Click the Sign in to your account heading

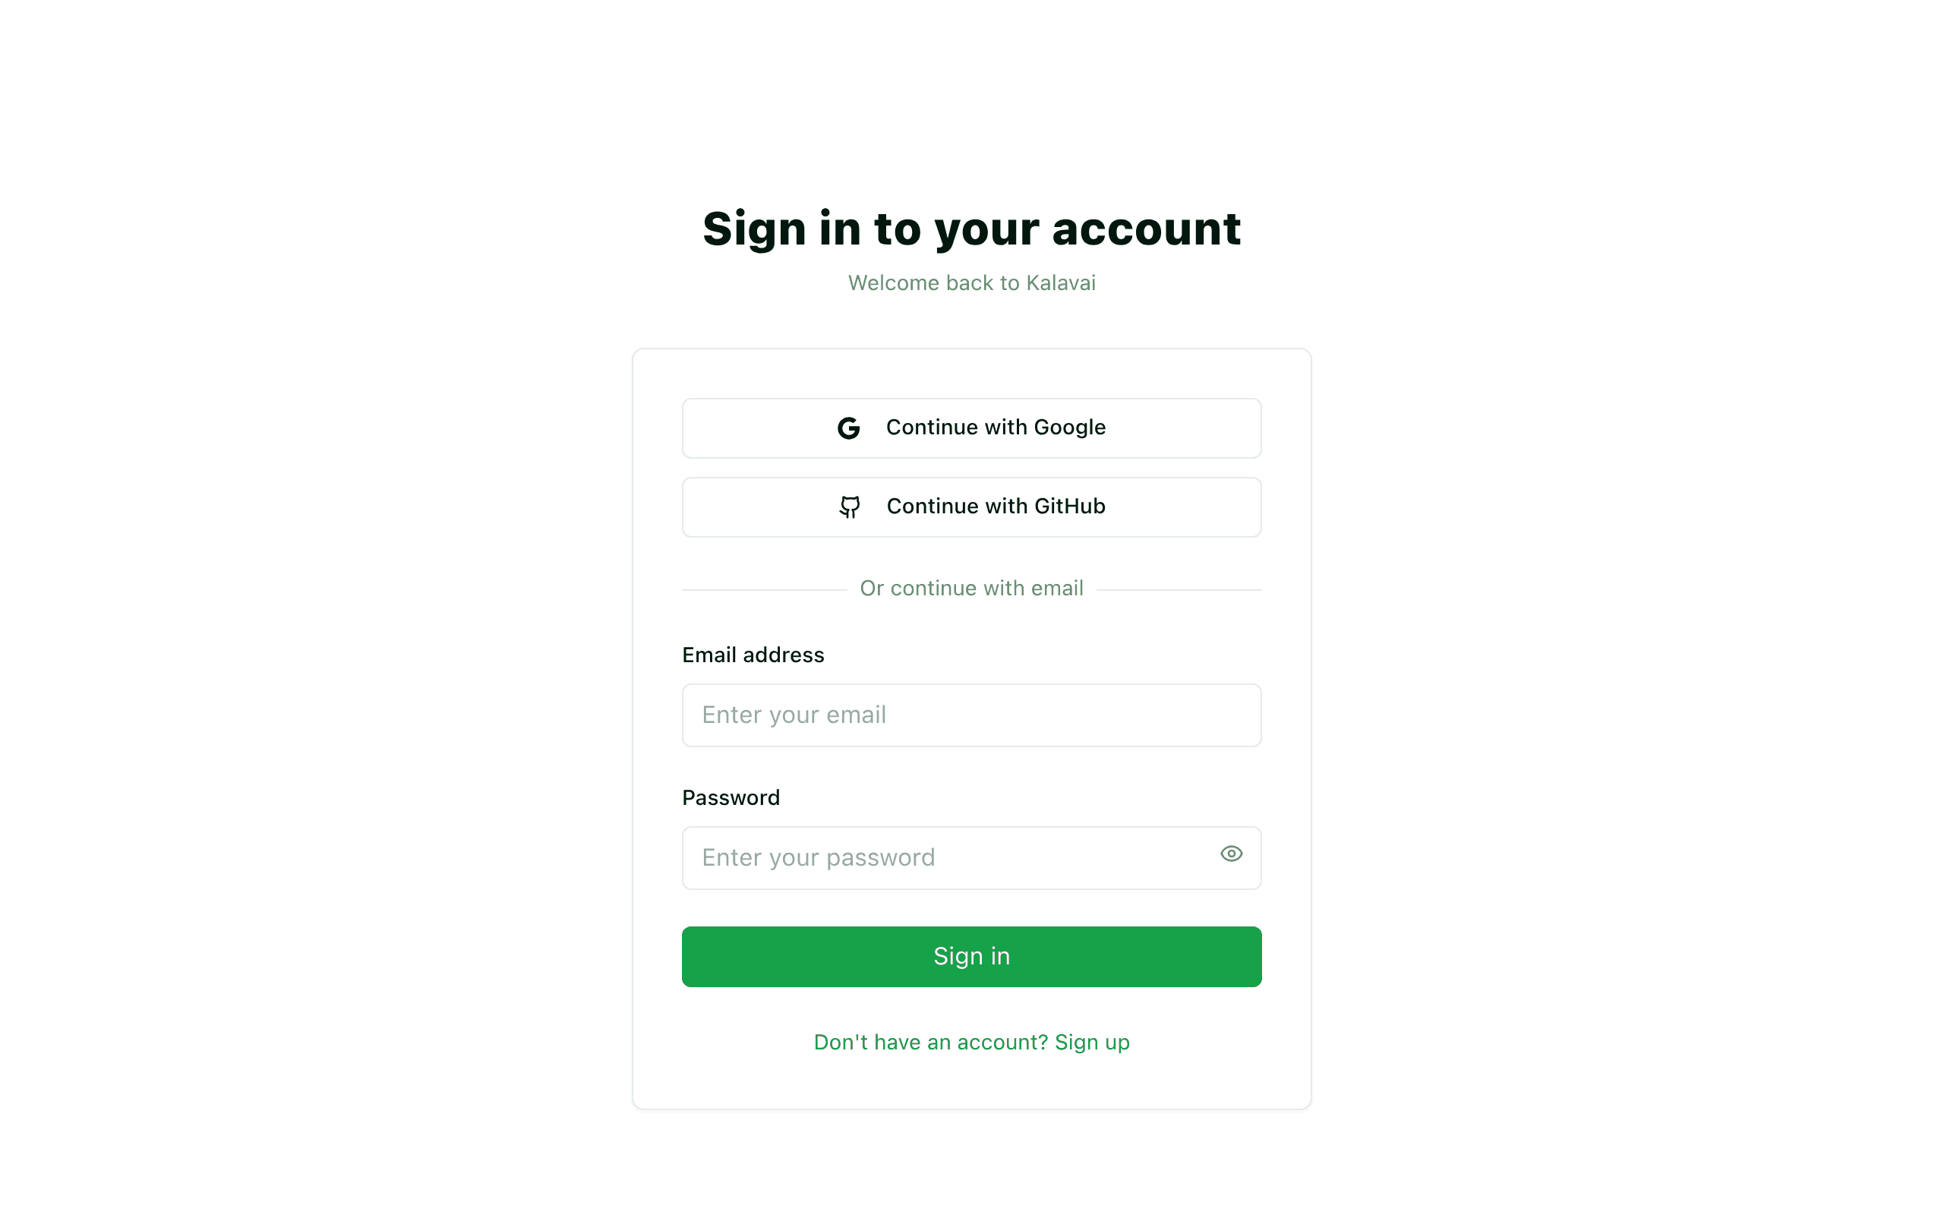pyautogui.click(x=971, y=229)
